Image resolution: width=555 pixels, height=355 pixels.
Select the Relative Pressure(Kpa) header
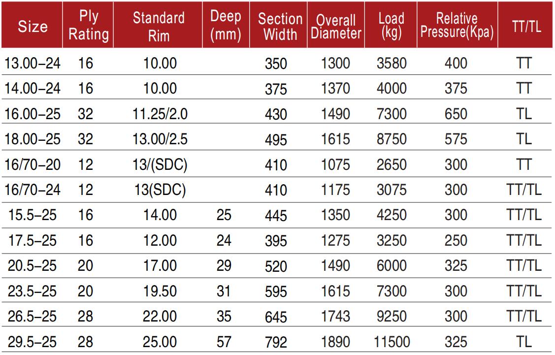click(x=456, y=27)
